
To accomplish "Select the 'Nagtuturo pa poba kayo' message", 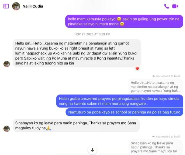I will click(x=124, y=112).
